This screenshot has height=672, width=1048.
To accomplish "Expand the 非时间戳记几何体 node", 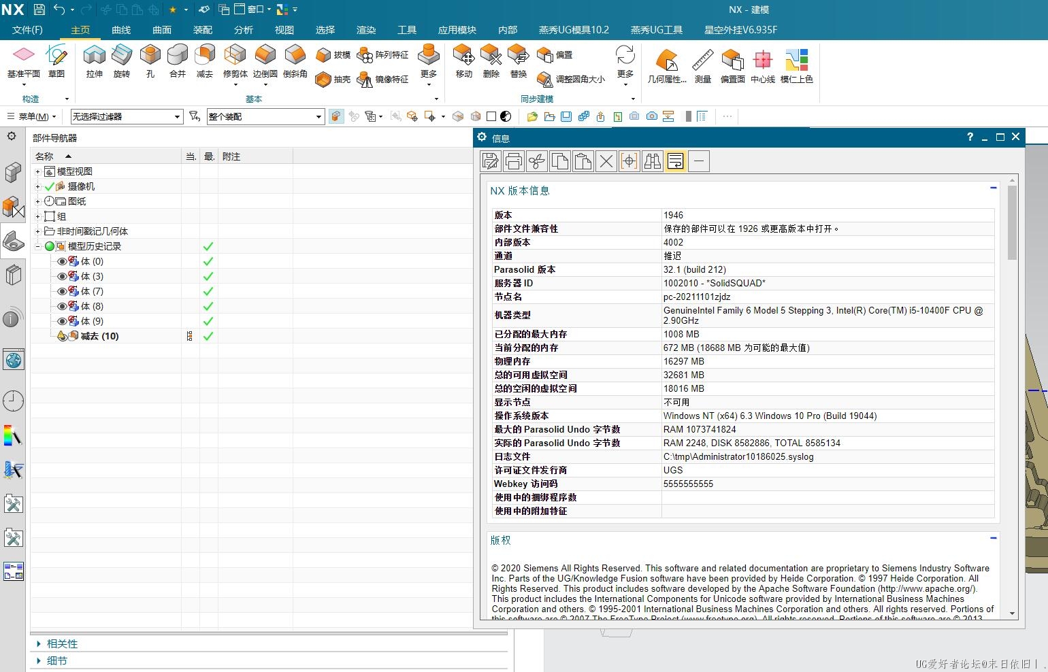I will click(38, 231).
